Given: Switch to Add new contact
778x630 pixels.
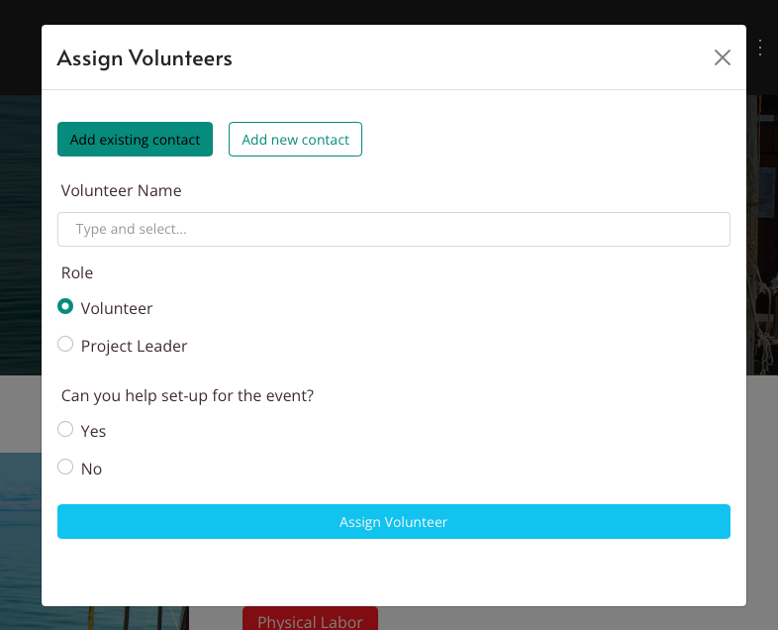Looking at the screenshot, I should click(x=295, y=140).
